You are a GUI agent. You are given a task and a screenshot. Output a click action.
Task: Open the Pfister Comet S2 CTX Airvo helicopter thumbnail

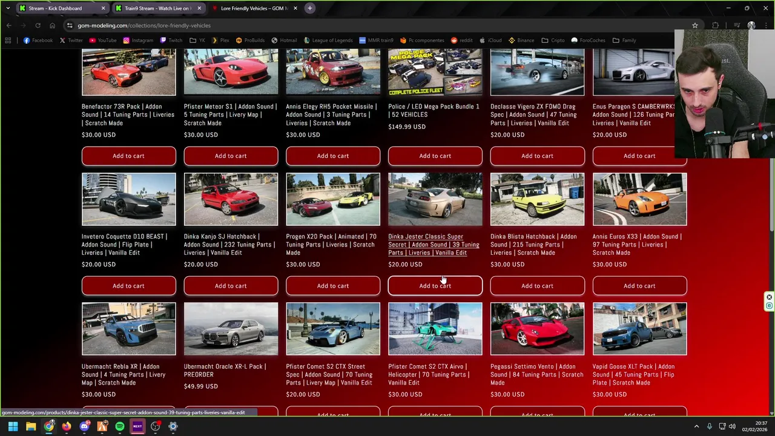435,329
